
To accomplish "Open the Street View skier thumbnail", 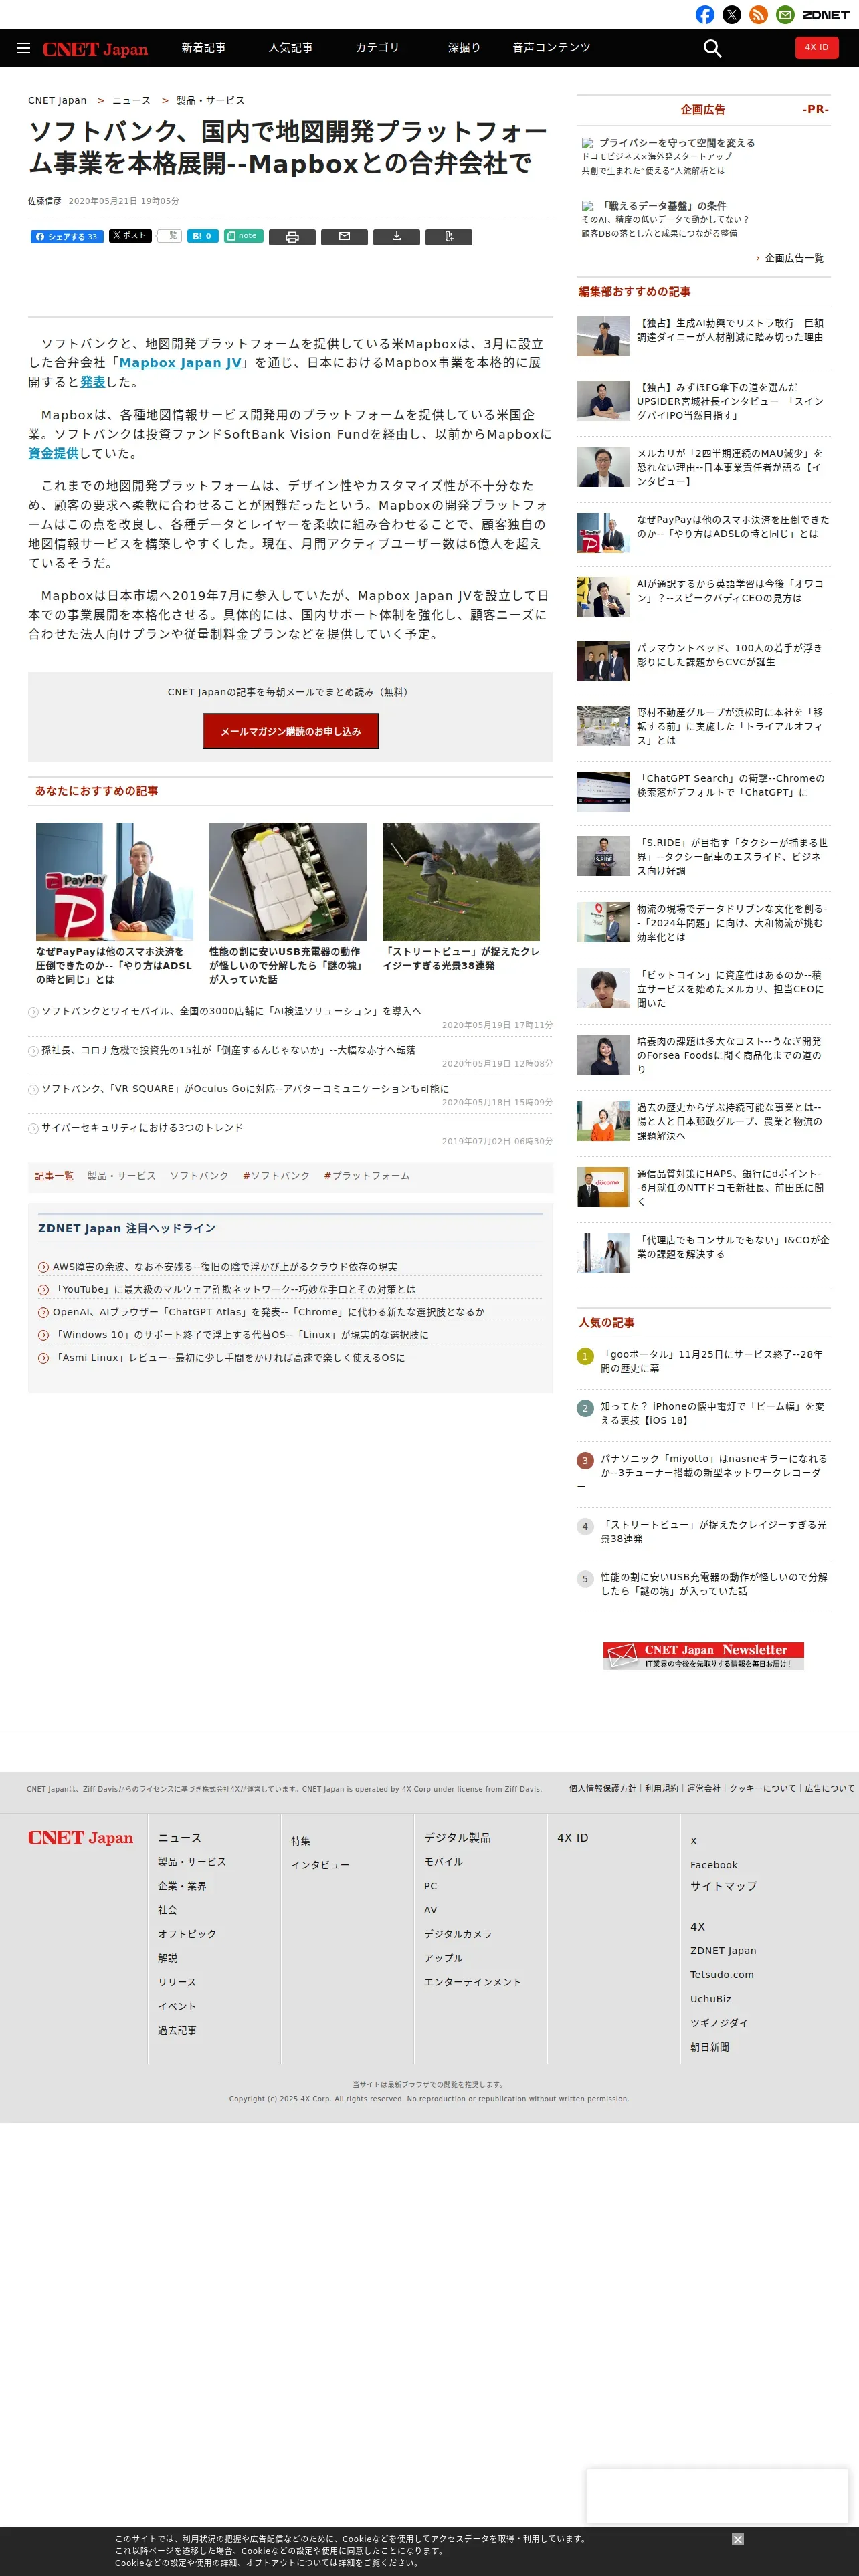I will 461,881.
